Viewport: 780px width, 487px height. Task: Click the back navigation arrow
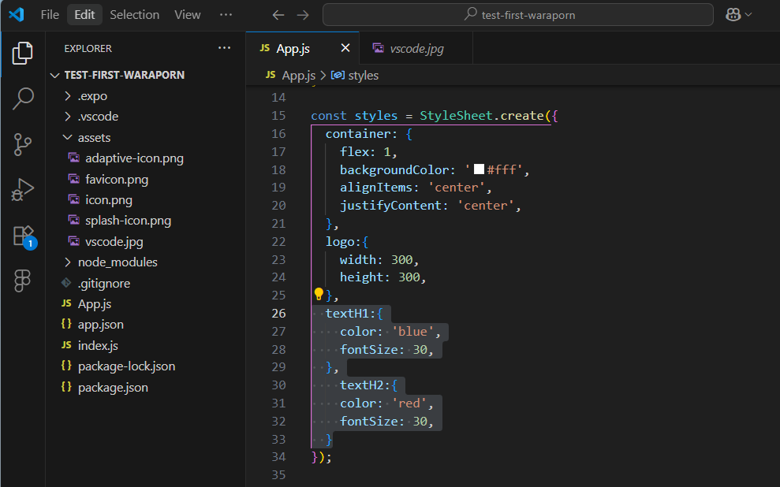pos(278,15)
